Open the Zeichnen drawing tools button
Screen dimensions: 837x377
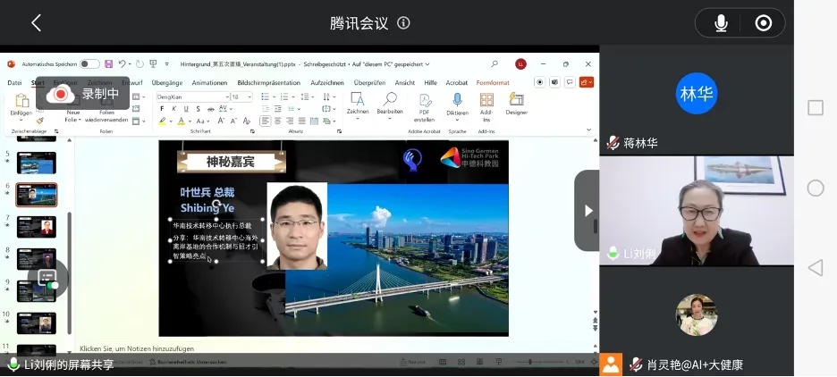point(357,105)
